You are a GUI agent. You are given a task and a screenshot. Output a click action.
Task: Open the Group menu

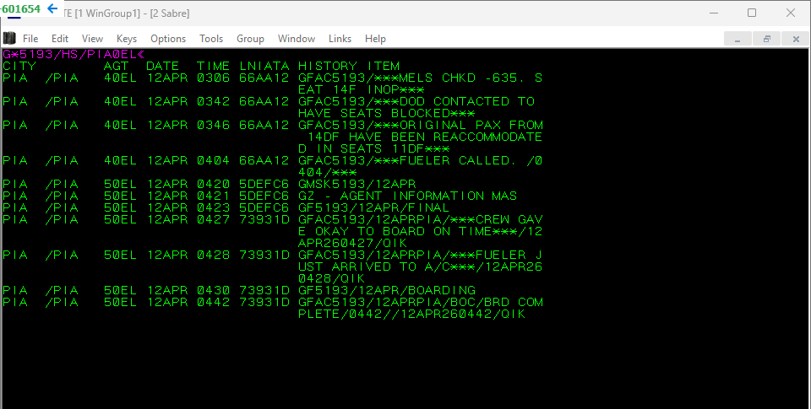tap(250, 39)
